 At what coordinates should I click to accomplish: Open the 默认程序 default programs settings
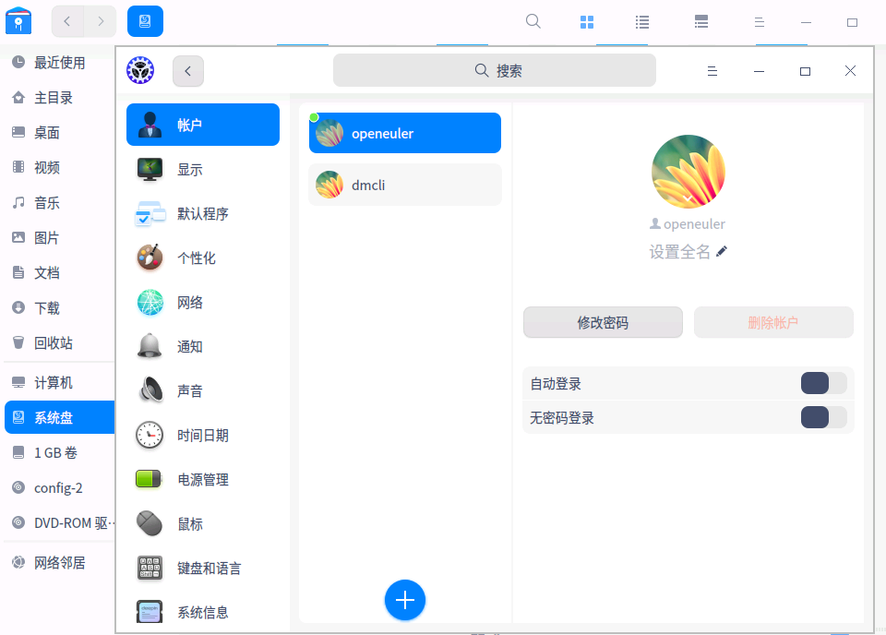coord(203,213)
